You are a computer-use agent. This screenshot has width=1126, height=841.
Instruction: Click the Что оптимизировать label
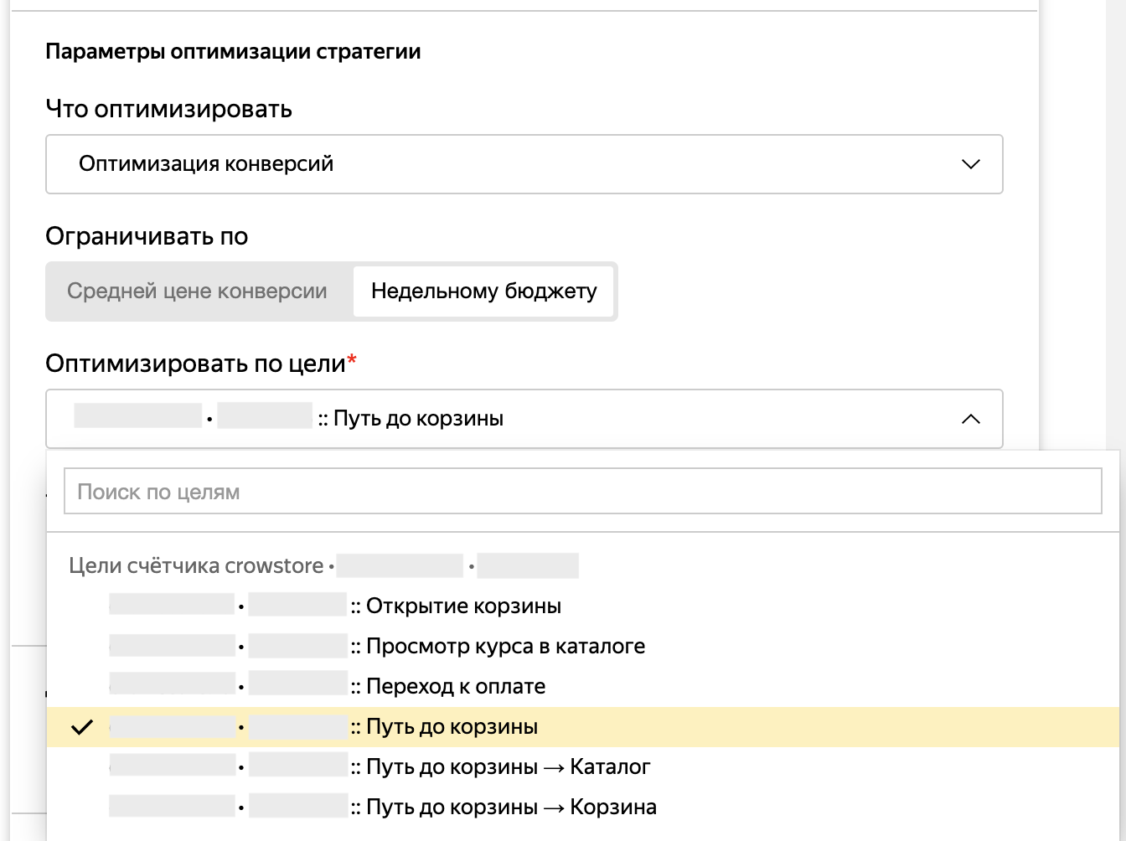pos(168,109)
